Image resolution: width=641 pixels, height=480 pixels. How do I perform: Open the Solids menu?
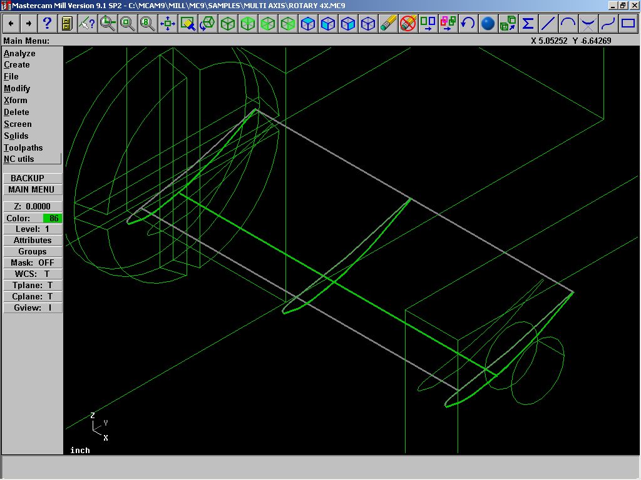pos(16,136)
